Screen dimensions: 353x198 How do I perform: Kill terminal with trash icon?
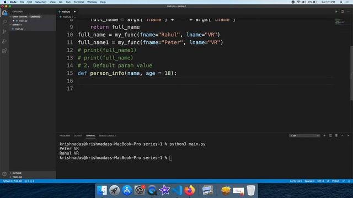[336, 136]
